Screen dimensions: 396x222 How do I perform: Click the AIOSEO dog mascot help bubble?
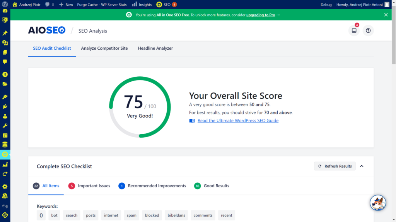click(378, 203)
